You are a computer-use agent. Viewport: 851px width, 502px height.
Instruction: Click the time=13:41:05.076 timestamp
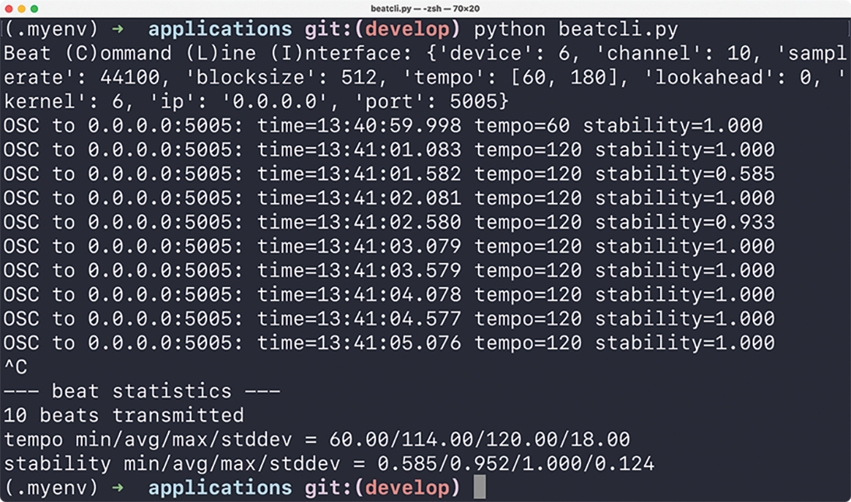(x=359, y=343)
